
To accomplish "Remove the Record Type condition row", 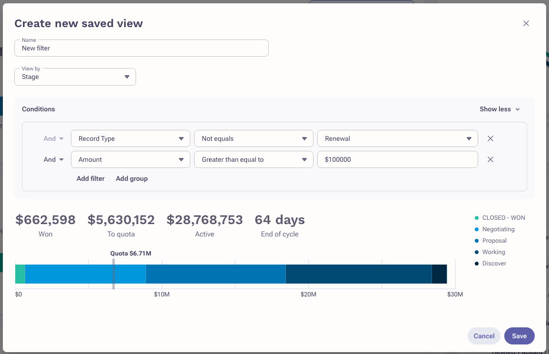I will pos(490,138).
